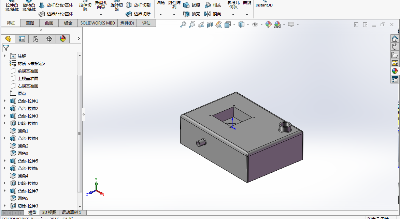Click 放样切割 lofted cut button
This screenshot has height=219, width=400.
point(138,5)
